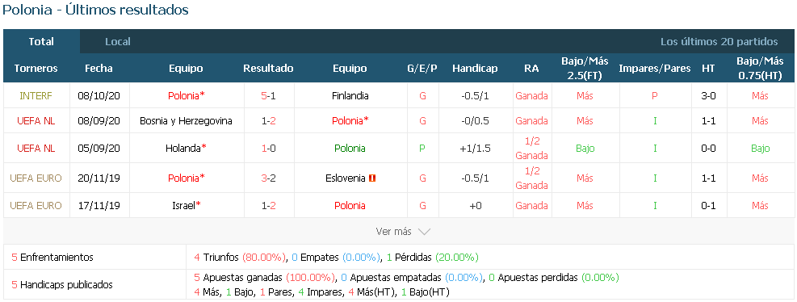This screenshot has height=302, width=797.
Task: Click the 1-0 Holanda match result
Action: click(268, 149)
